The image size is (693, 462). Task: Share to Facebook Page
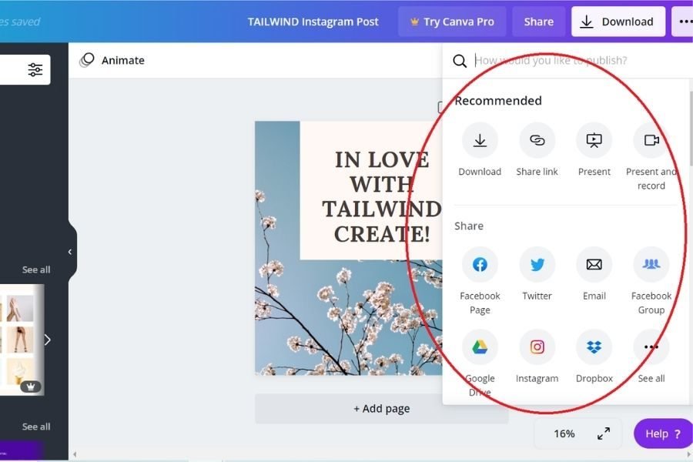click(480, 265)
